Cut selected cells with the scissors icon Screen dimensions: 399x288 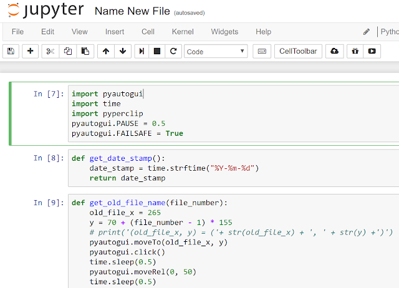50,51
